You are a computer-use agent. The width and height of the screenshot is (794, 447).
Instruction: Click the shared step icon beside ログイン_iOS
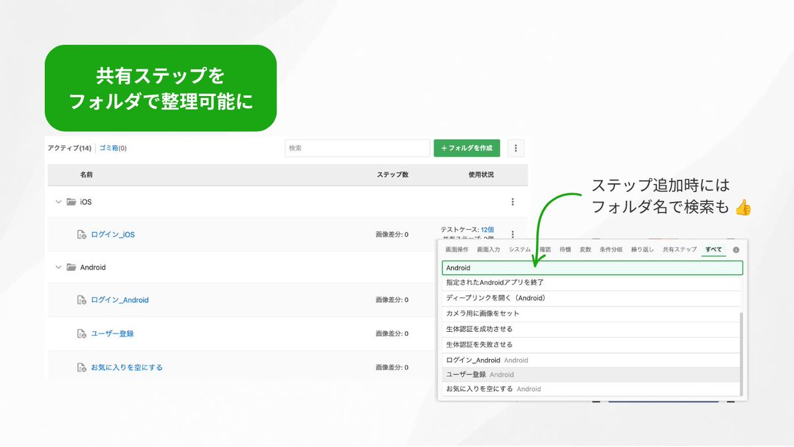pyautogui.click(x=81, y=234)
